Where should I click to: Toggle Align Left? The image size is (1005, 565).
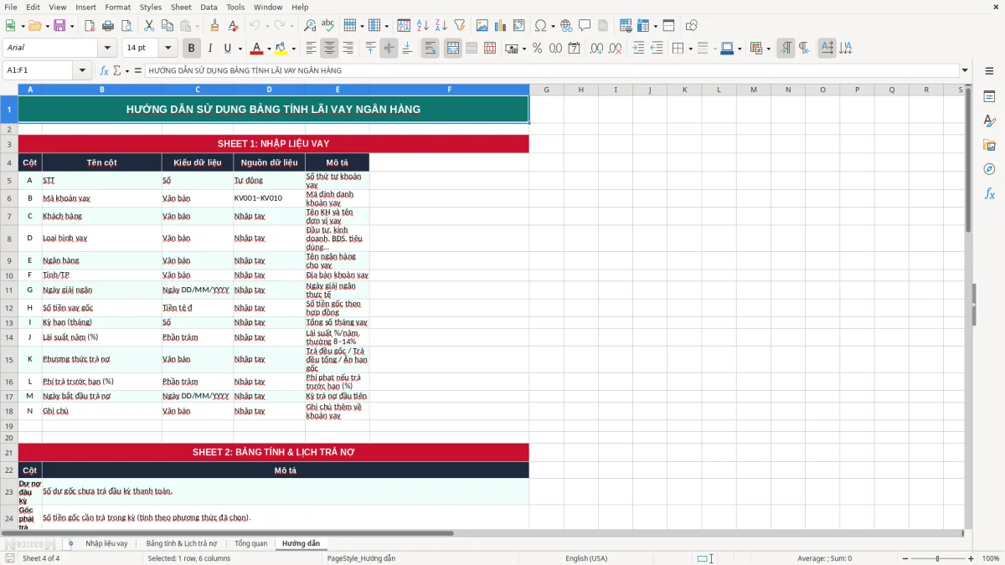tap(312, 49)
